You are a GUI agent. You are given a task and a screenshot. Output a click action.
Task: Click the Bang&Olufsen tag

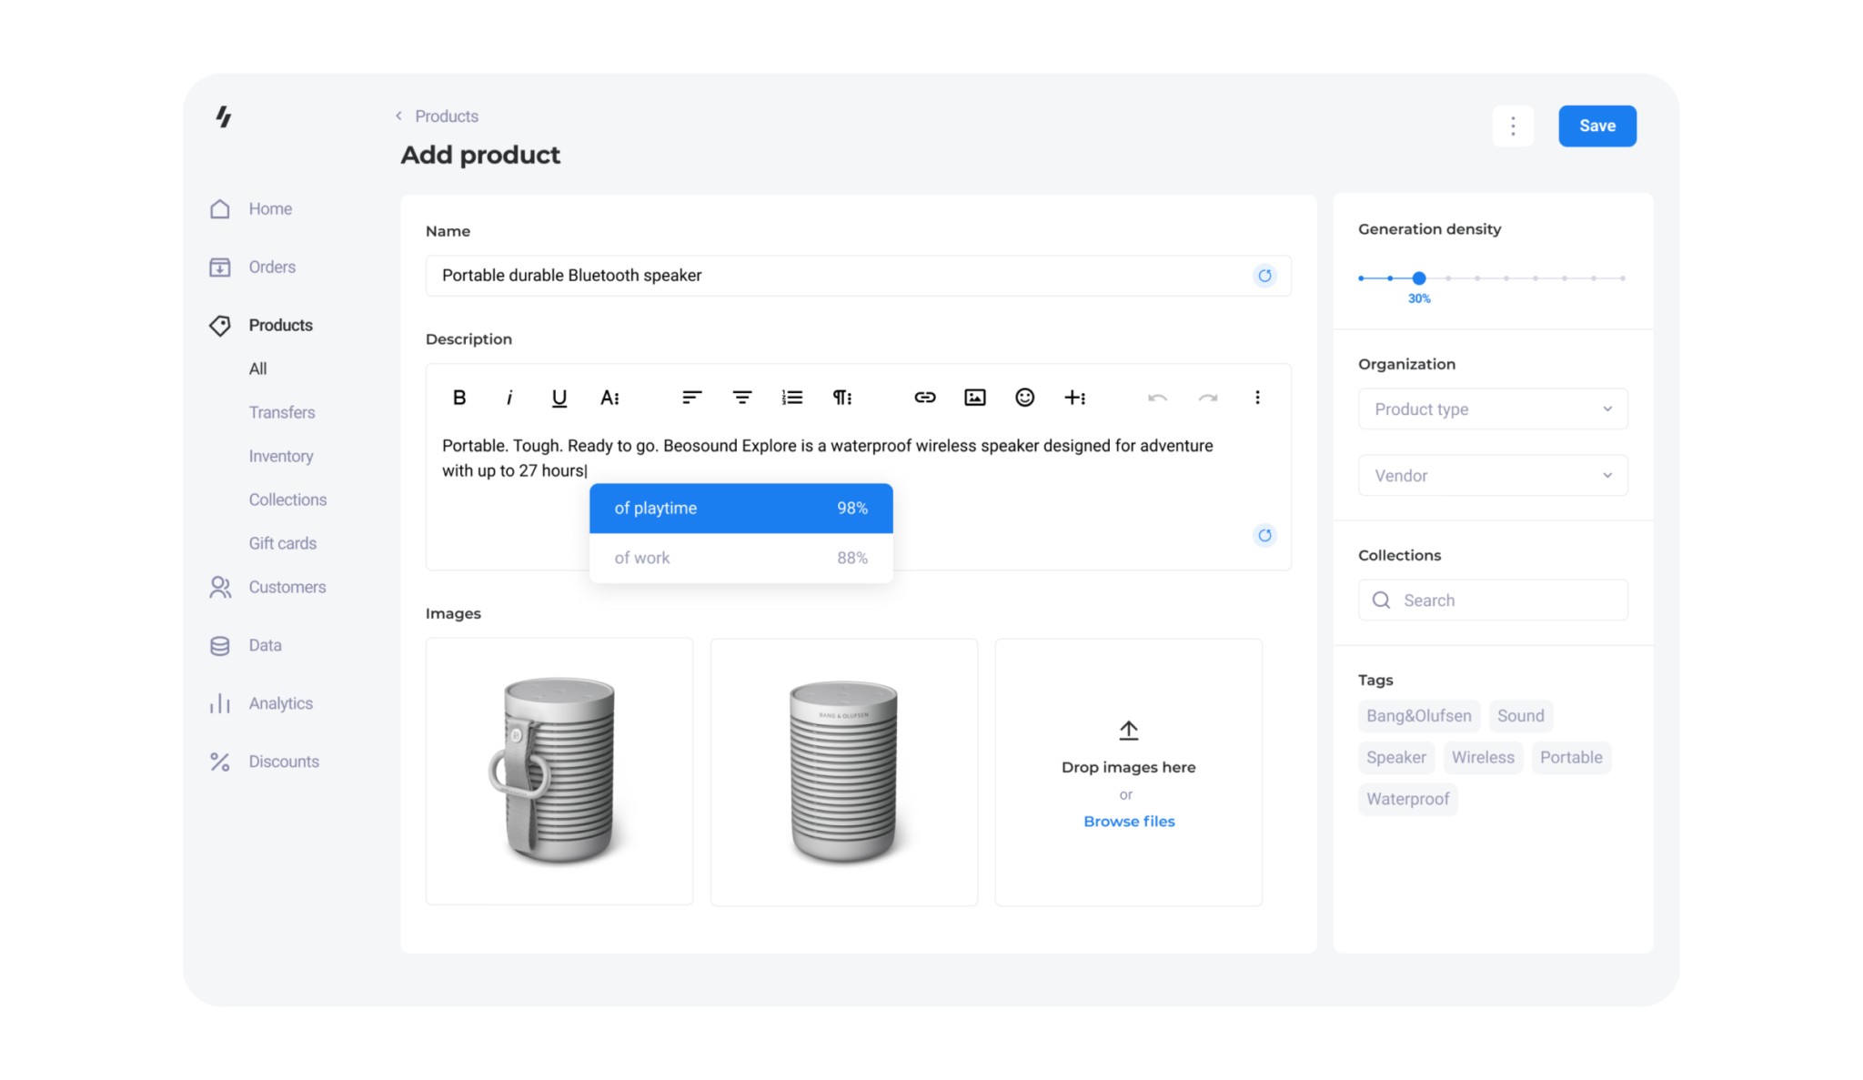pos(1418,716)
